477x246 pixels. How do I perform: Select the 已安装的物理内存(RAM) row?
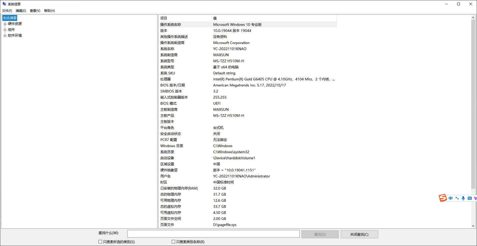248,188
